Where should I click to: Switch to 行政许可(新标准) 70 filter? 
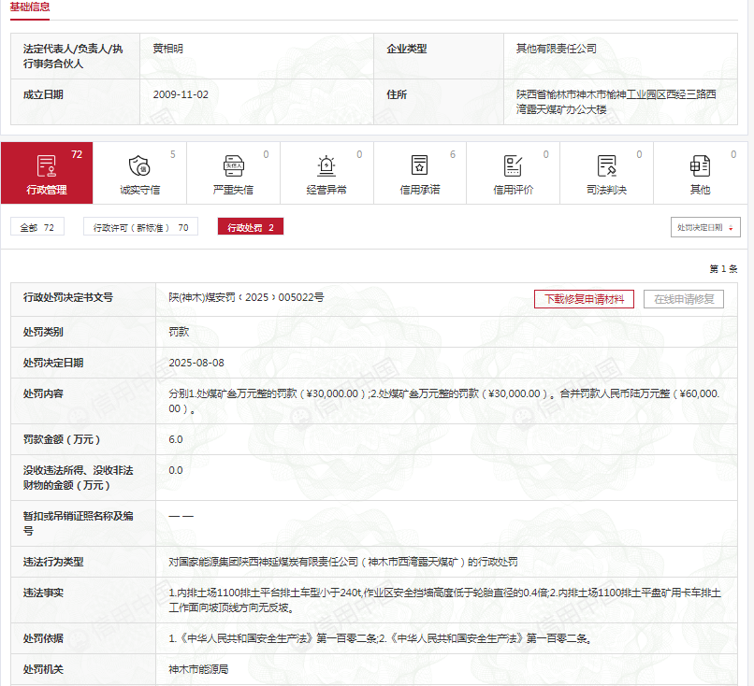coord(140,227)
